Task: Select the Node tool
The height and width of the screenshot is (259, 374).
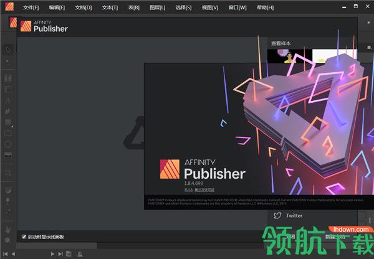Action: point(8,61)
